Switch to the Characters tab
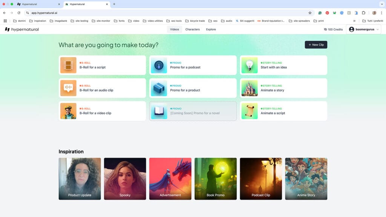This screenshot has width=386, height=217. 192,29
